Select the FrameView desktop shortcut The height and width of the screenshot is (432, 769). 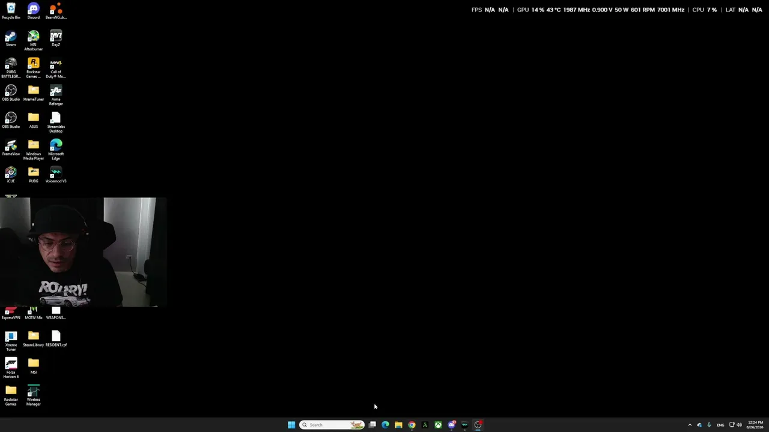(x=11, y=148)
